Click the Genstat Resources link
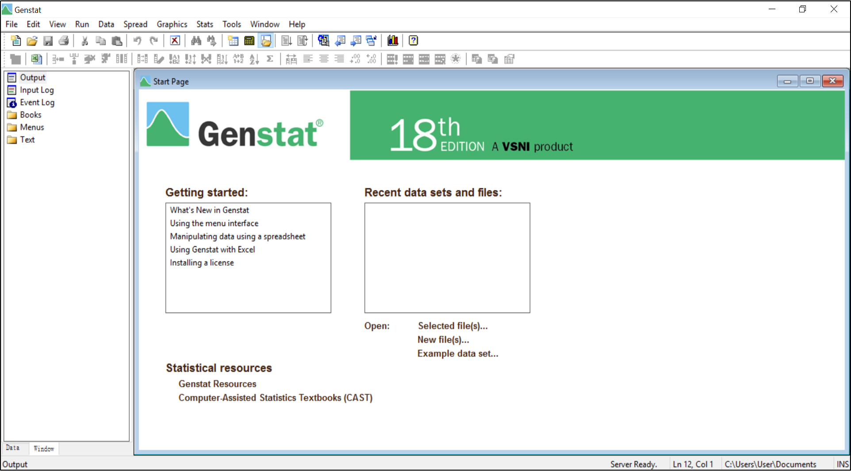The height and width of the screenshot is (471, 851). point(217,384)
